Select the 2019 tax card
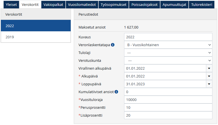Image resolution: width=218 pixels, height=125 pixels. (x=36, y=37)
